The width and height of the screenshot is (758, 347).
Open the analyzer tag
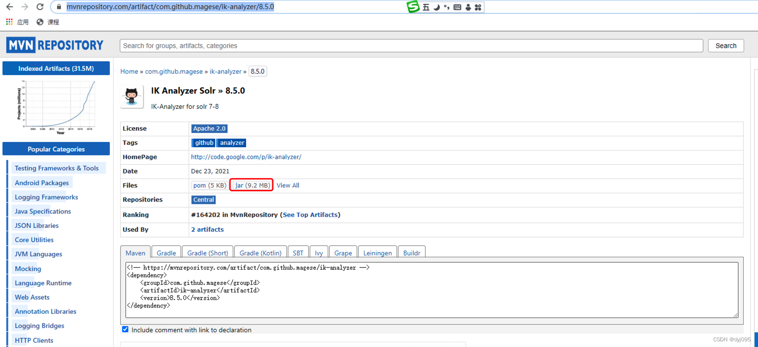coord(232,143)
